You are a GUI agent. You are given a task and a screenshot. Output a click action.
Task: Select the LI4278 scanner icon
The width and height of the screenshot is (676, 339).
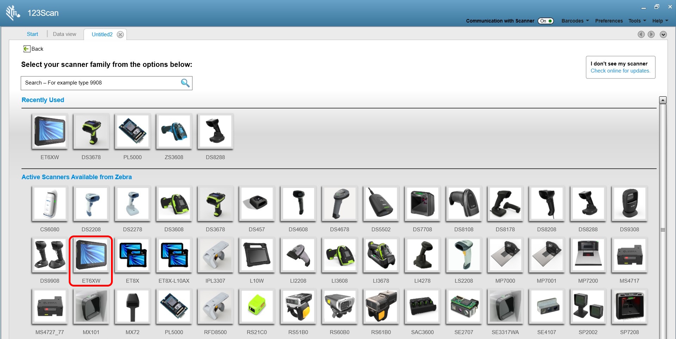tap(423, 255)
